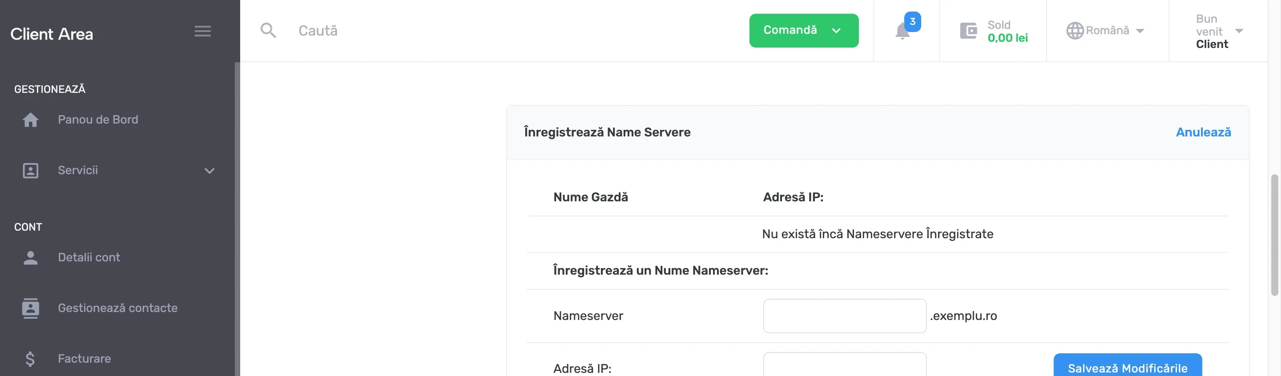The width and height of the screenshot is (1281, 376).
Task: Open Detalii cont menu item
Action: coord(89,257)
